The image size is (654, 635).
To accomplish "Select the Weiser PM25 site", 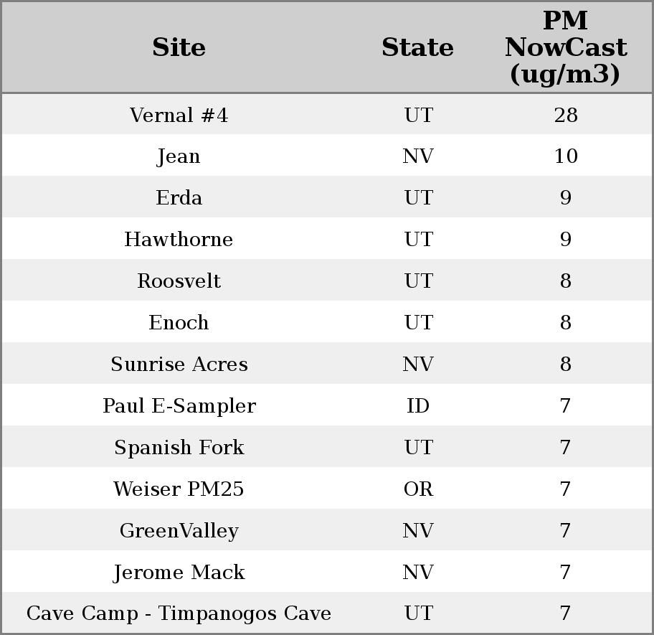I will point(179,489).
